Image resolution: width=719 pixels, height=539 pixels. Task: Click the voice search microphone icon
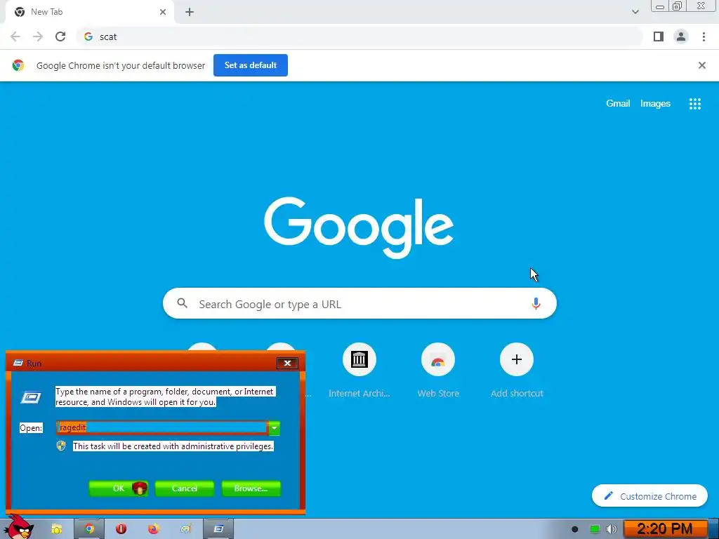[x=536, y=303]
